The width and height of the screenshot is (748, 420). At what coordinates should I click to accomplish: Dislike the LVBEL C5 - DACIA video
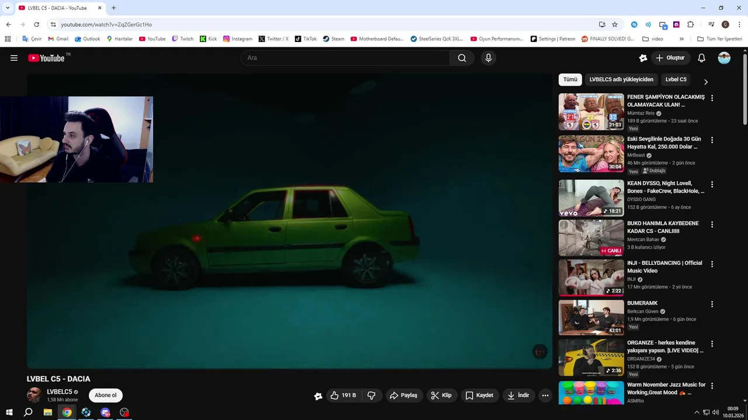click(x=372, y=395)
